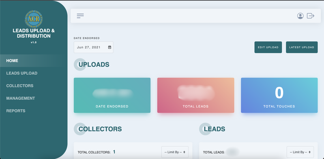Open the calendar picker icon
Screen dimensions: 324x159
(109, 47)
